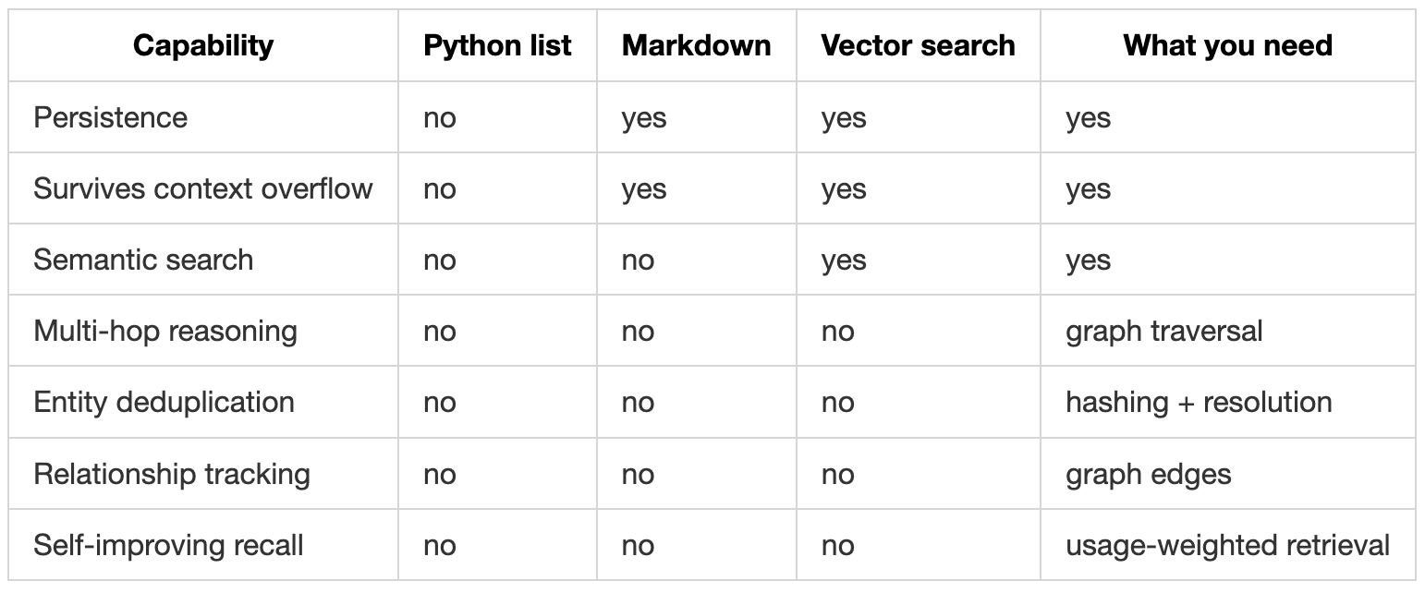Select the Vector search column header
The height and width of the screenshot is (593, 1425).
[918, 45]
